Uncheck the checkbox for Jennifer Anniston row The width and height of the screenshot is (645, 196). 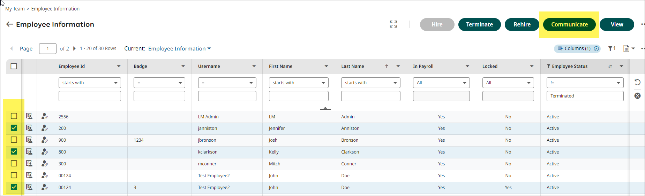point(14,128)
